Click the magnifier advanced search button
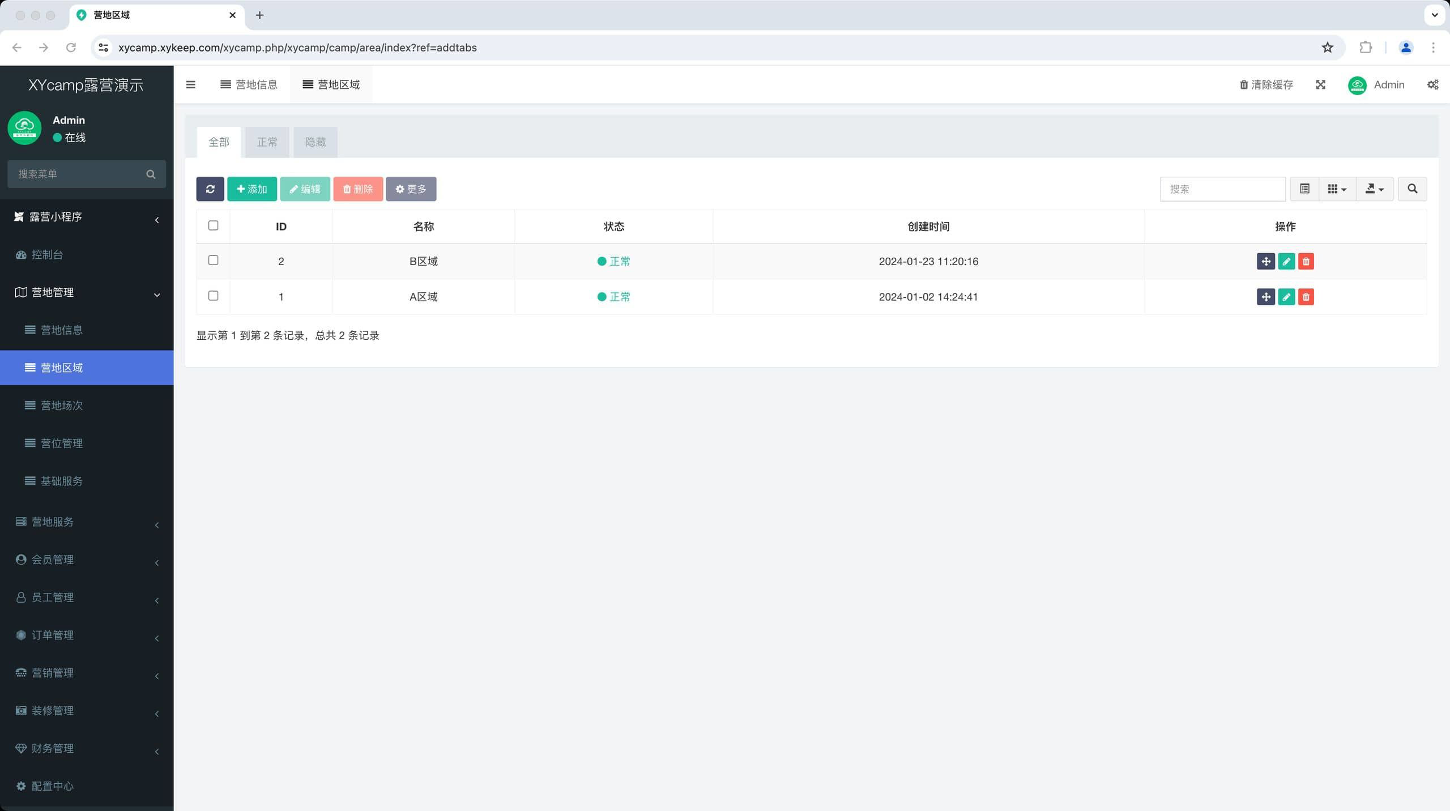This screenshot has height=811, width=1450. [x=1412, y=189]
